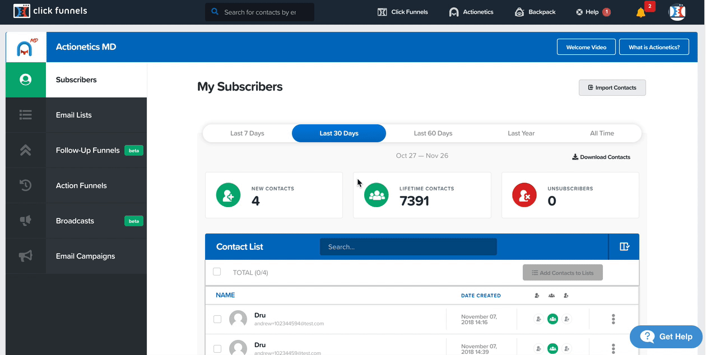Click the Subscribers person icon in sidebar
The image size is (706, 355).
click(x=26, y=80)
